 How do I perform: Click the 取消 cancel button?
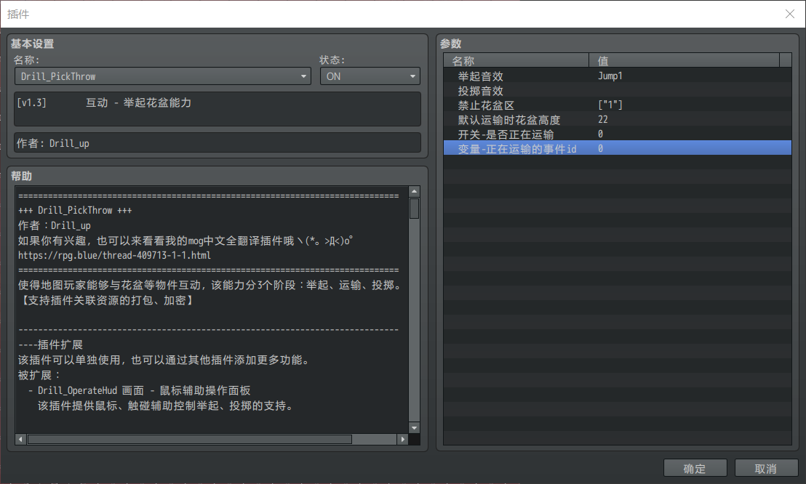pyautogui.click(x=766, y=469)
